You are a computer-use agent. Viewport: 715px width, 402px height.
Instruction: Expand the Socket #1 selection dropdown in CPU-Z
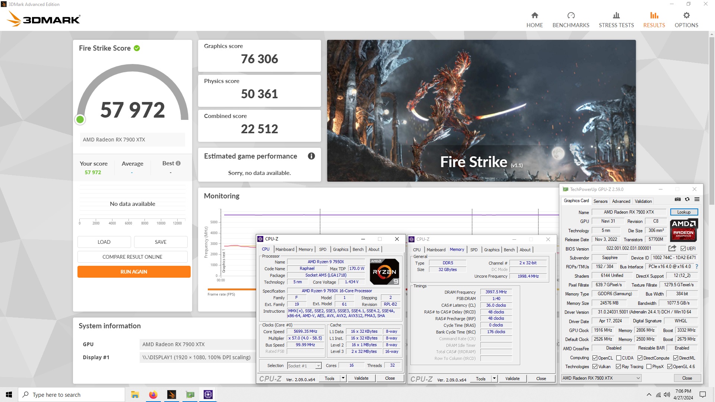point(318,366)
